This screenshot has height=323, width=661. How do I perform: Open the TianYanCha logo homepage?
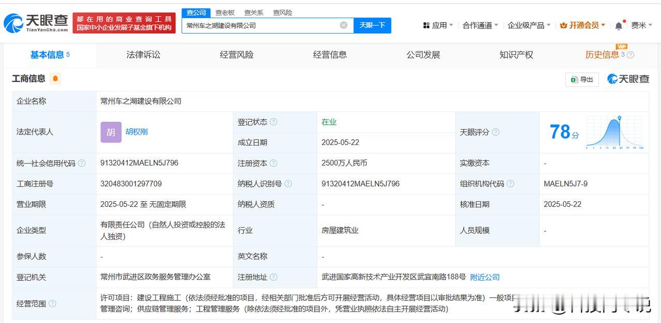click(35, 23)
